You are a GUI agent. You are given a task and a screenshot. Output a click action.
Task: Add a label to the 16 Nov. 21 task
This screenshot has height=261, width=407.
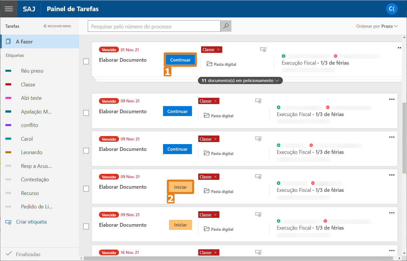(258, 252)
